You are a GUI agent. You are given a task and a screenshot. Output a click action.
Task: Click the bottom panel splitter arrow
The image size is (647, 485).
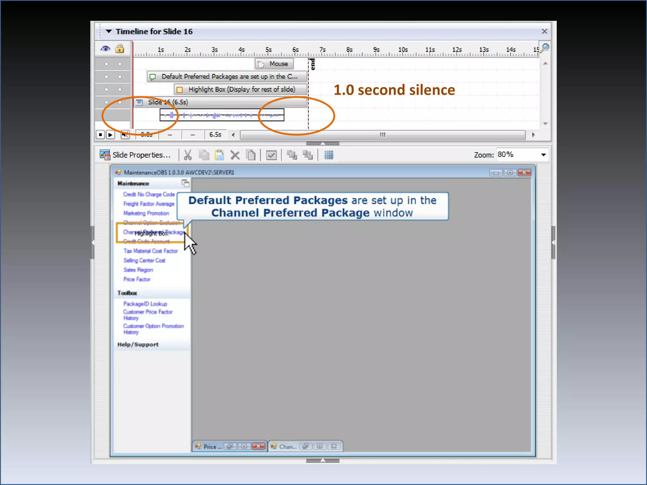(x=323, y=461)
